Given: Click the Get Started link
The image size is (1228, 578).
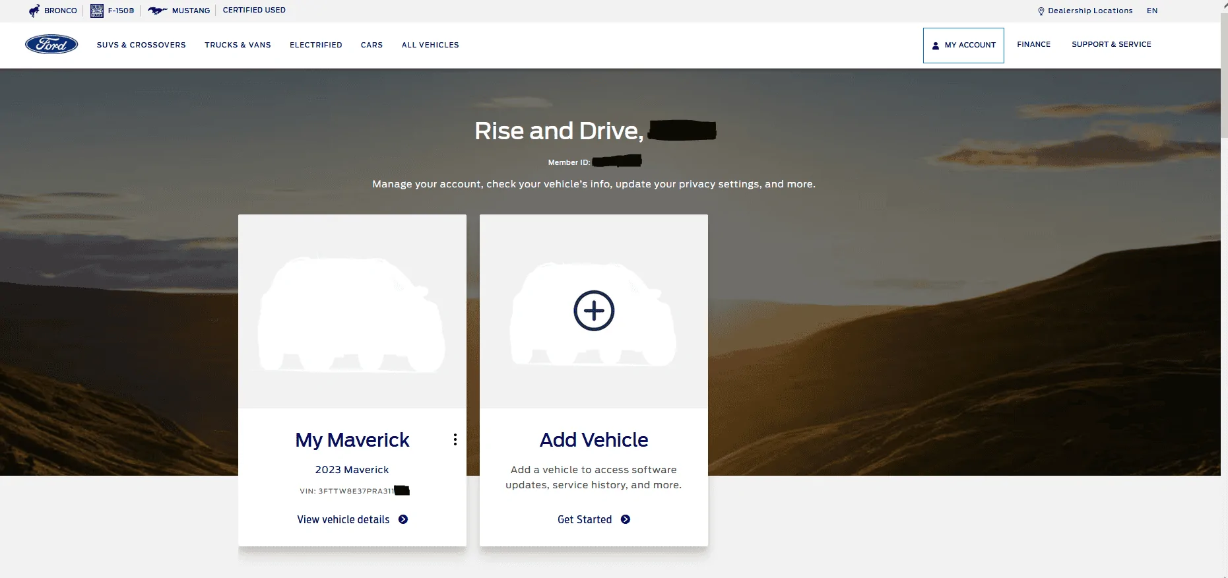Looking at the screenshot, I should click(x=594, y=519).
